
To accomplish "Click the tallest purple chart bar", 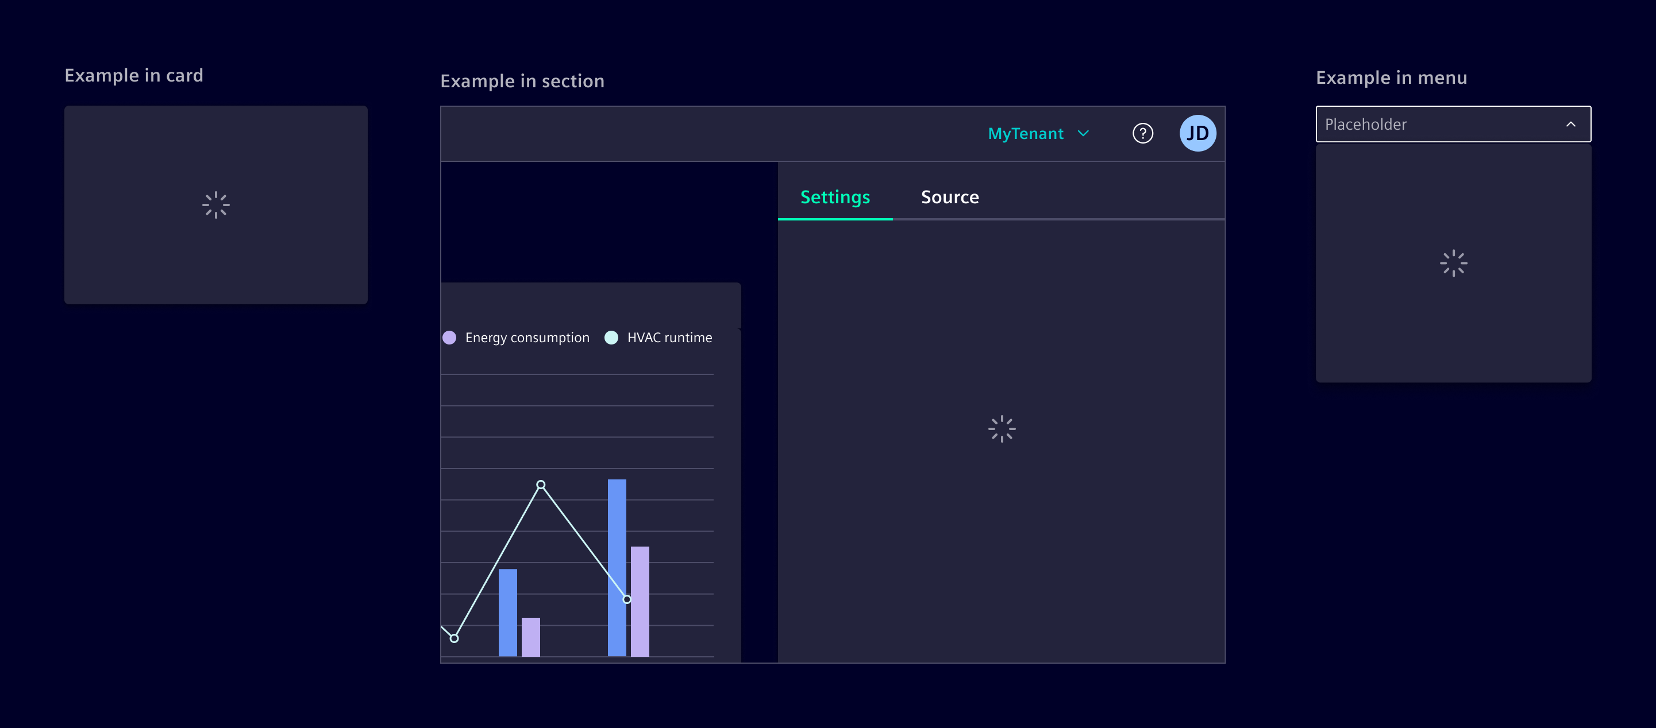I will point(640,601).
